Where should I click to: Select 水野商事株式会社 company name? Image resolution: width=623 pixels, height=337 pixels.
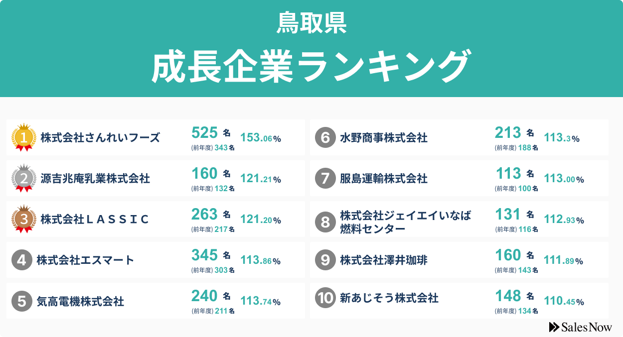(x=384, y=137)
